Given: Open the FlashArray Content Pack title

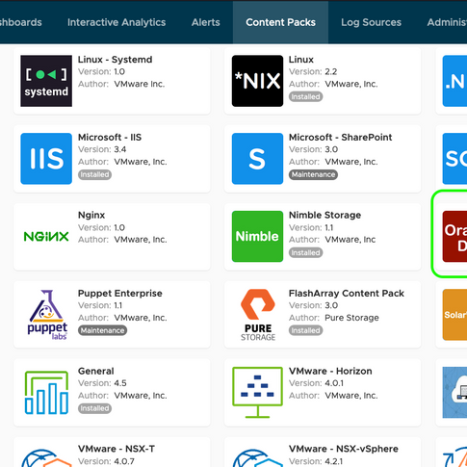Looking at the screenshot, I should tap(347, 293).
